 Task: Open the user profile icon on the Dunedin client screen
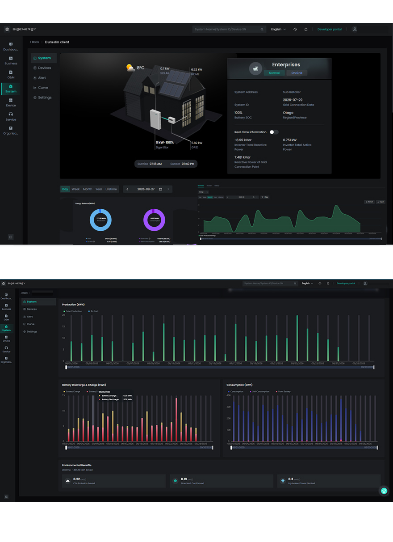355,30
